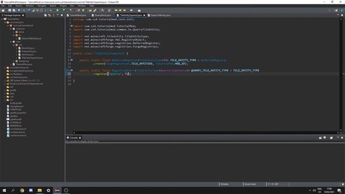Open the File menu
Screen dimensions: 345x194
(3, 6)
